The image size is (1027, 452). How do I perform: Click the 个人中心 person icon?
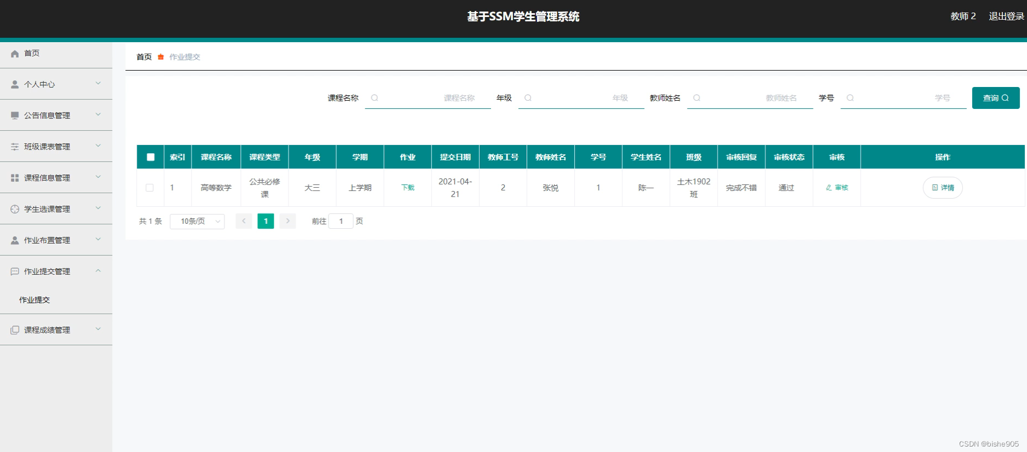[x=15, y=85]
